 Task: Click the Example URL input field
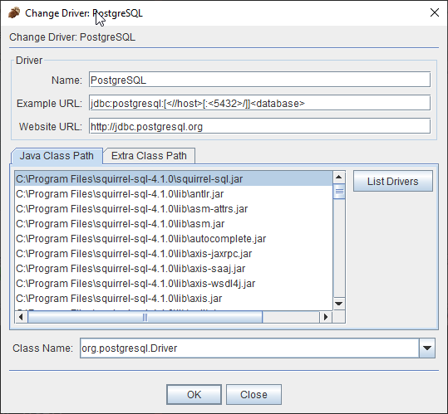pos(259,103)
